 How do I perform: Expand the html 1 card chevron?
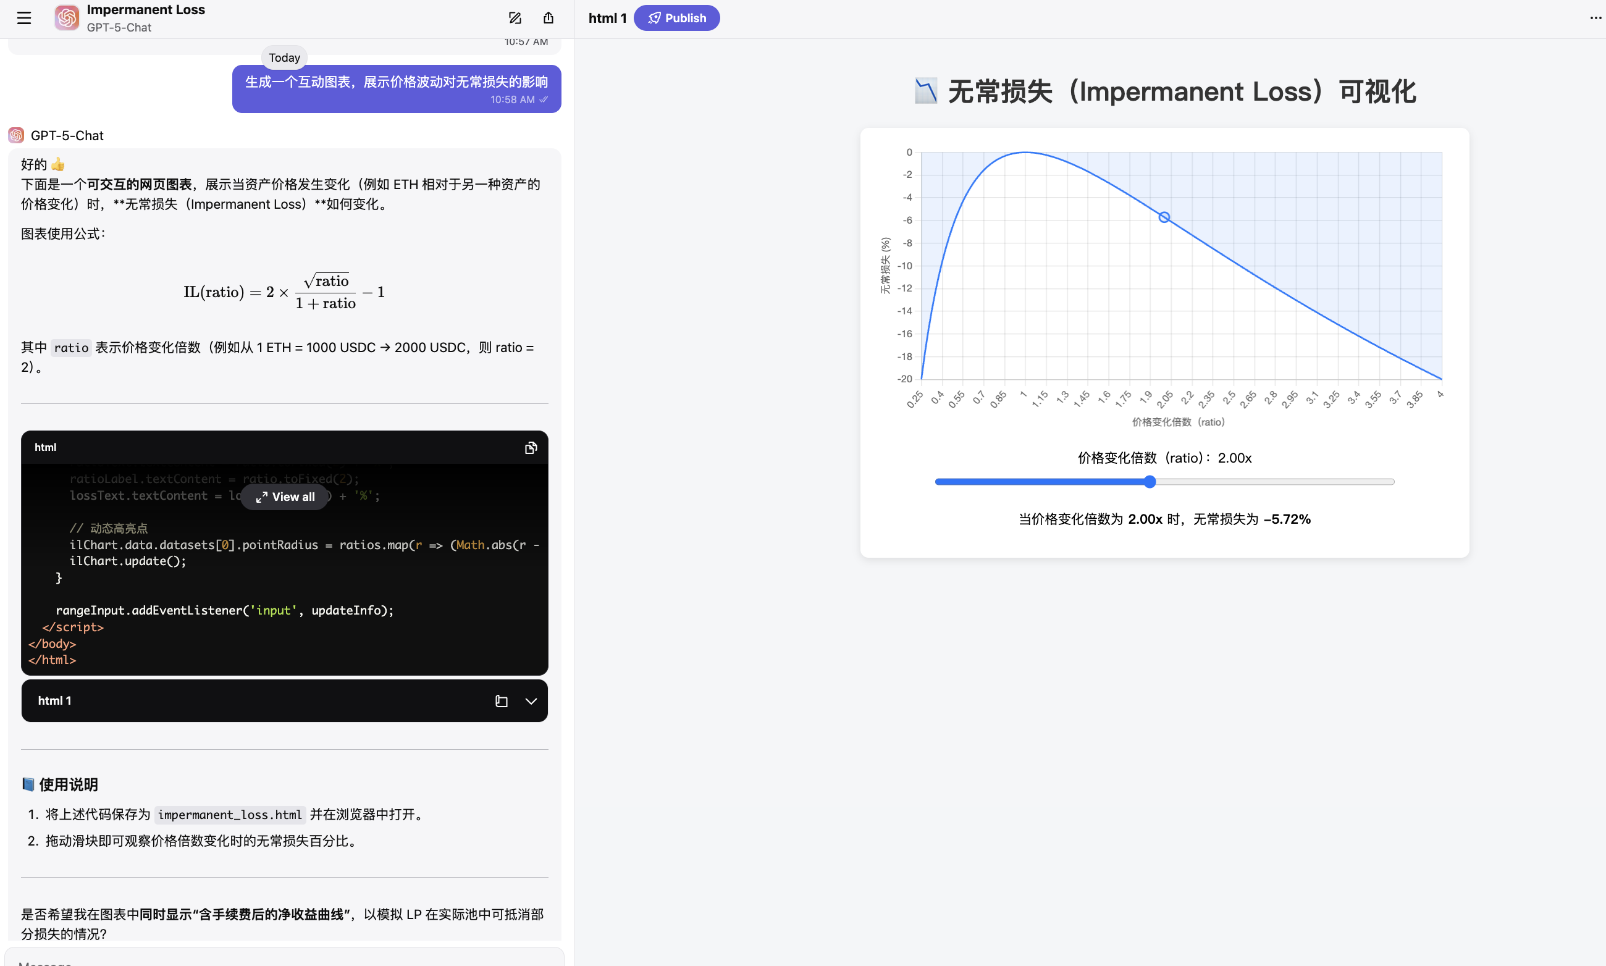tap(531, 701)
